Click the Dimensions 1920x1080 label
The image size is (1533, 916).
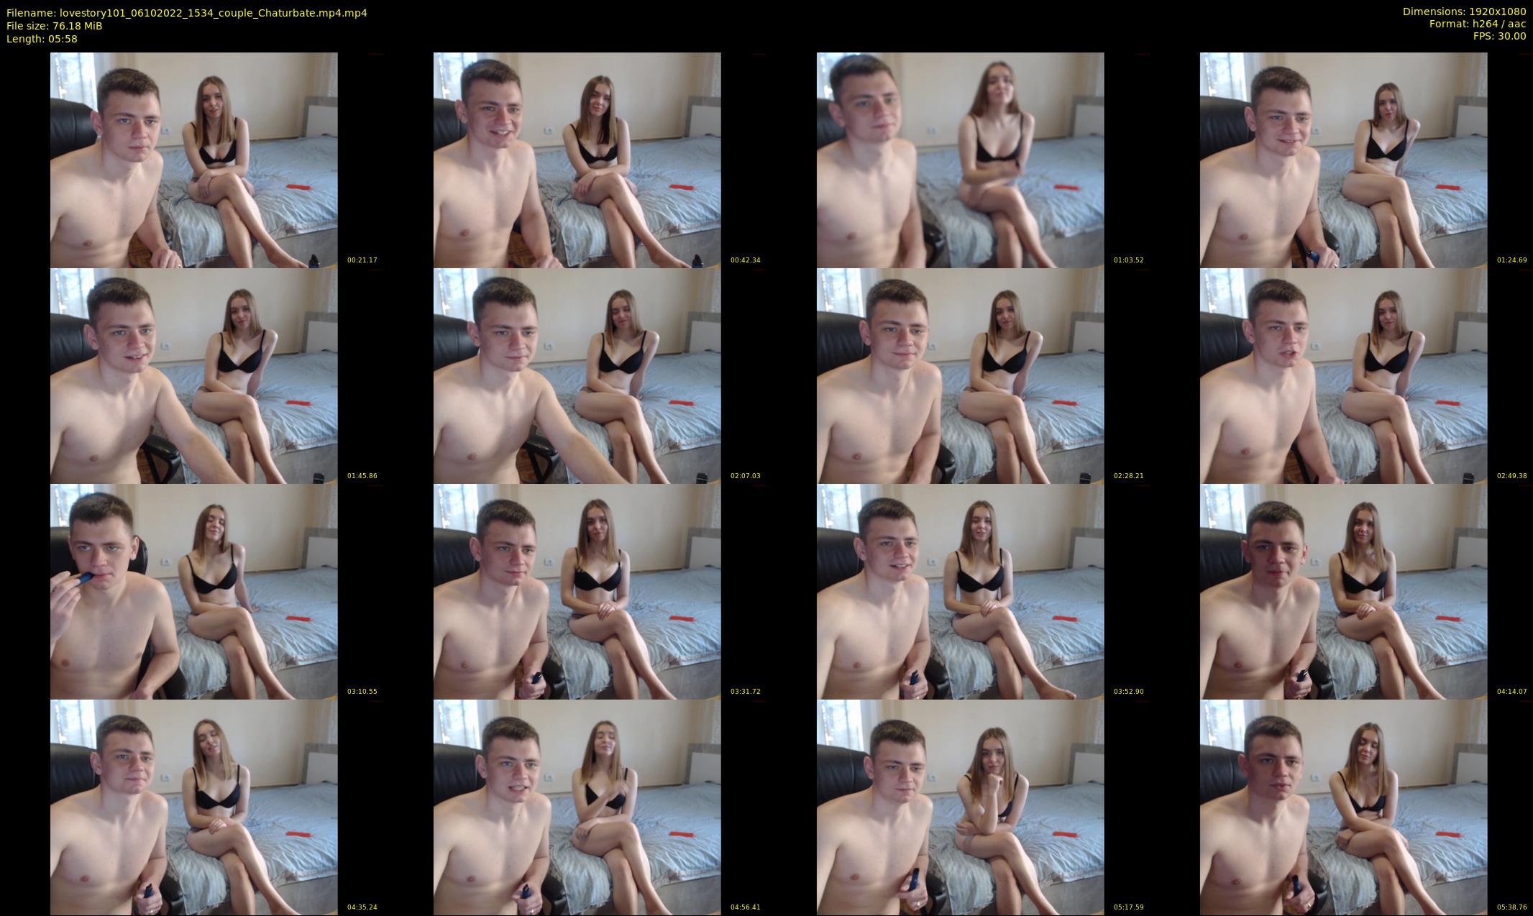1464,12
